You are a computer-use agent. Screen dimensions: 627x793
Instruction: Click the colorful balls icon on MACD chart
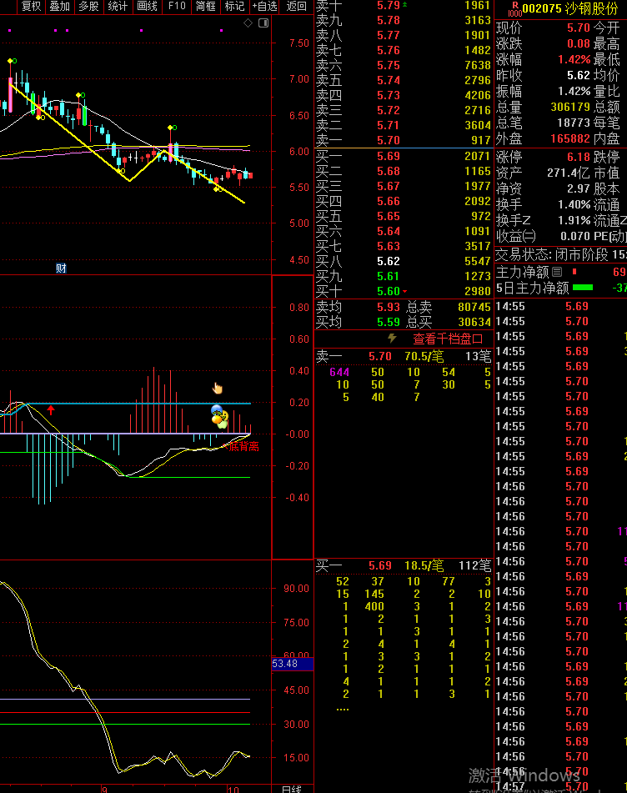pos(219,417)
